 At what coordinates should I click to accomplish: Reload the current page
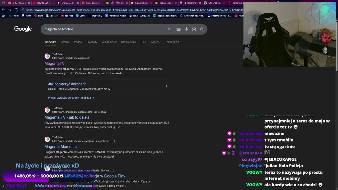point(16,10)
